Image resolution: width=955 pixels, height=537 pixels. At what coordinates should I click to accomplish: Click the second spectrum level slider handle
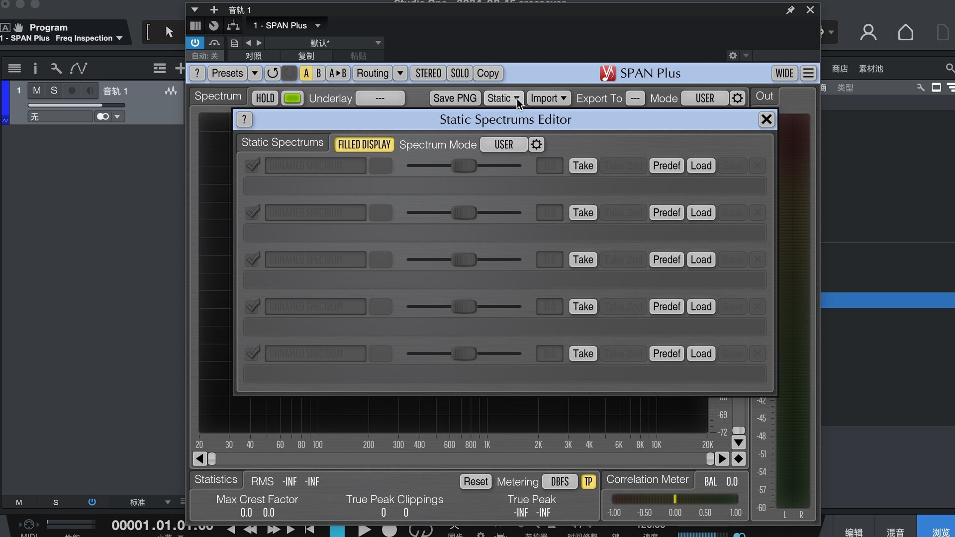point(464,213)
